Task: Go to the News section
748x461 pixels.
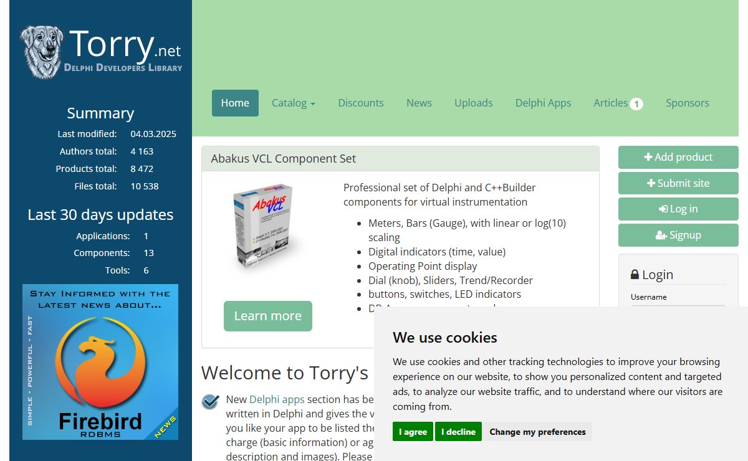Action: [419, 103]
